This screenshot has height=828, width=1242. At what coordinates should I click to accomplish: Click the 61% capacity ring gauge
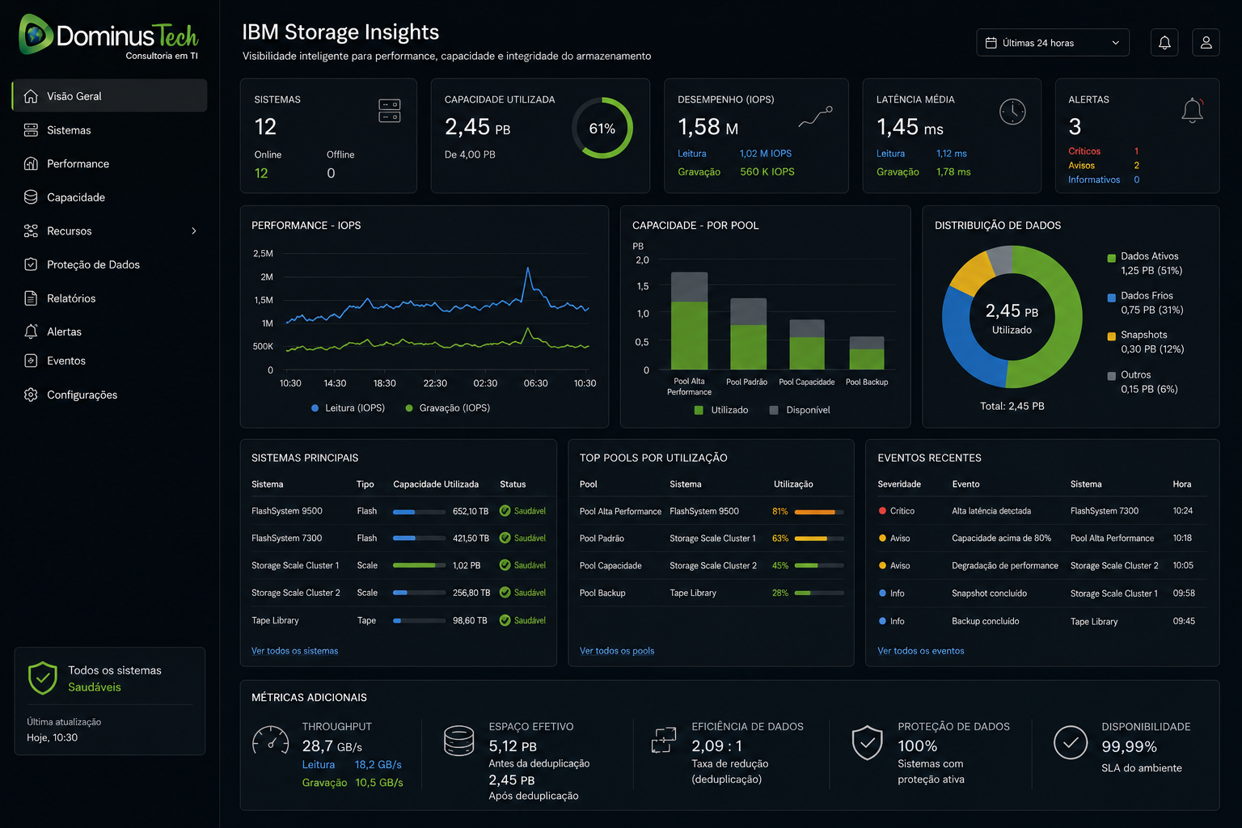602,128
